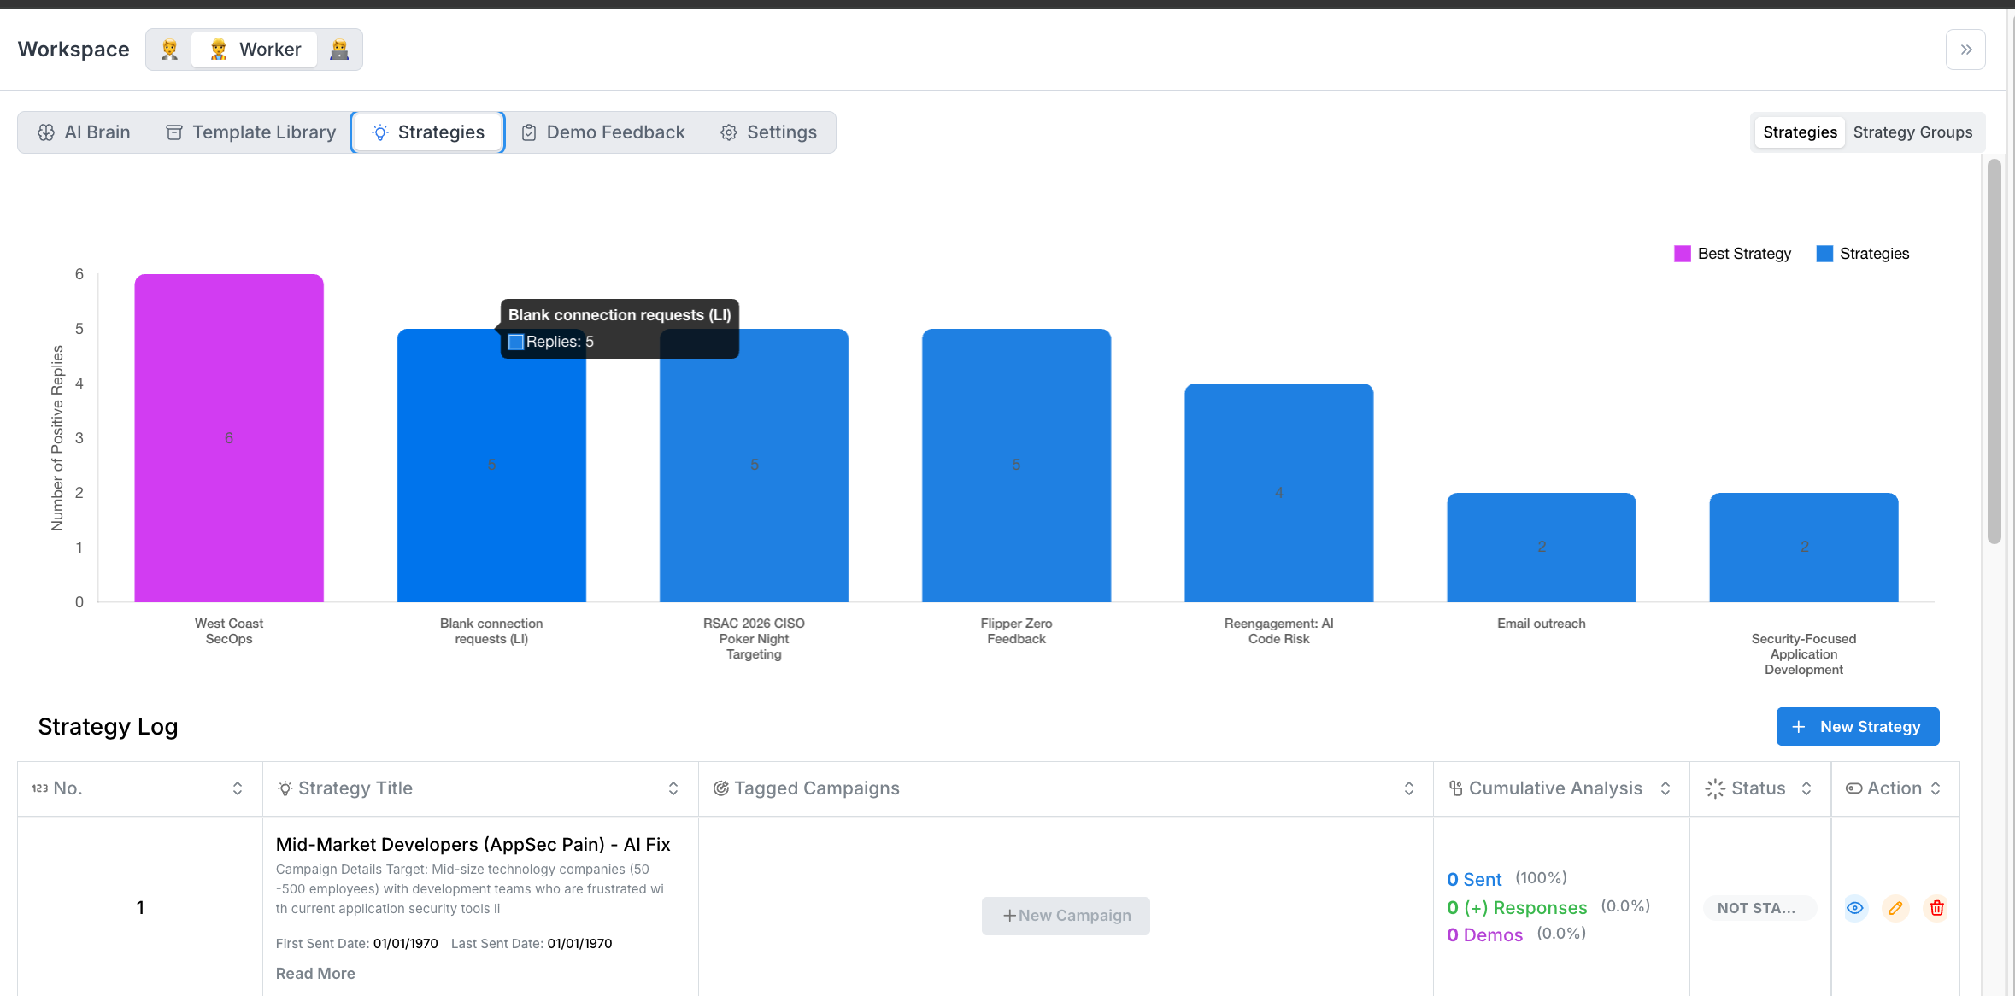Sort by Tagged Campaigns column arrows
The image size is (2015, 996).
(1409, 788)
